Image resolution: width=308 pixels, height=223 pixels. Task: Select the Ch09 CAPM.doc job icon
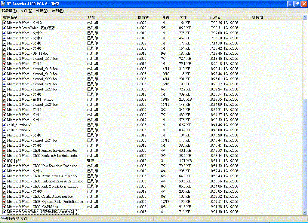4,207
